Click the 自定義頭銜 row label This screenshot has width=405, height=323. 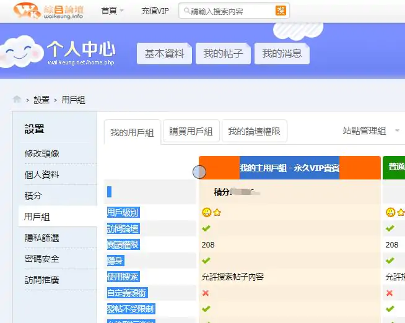(128, 293)
